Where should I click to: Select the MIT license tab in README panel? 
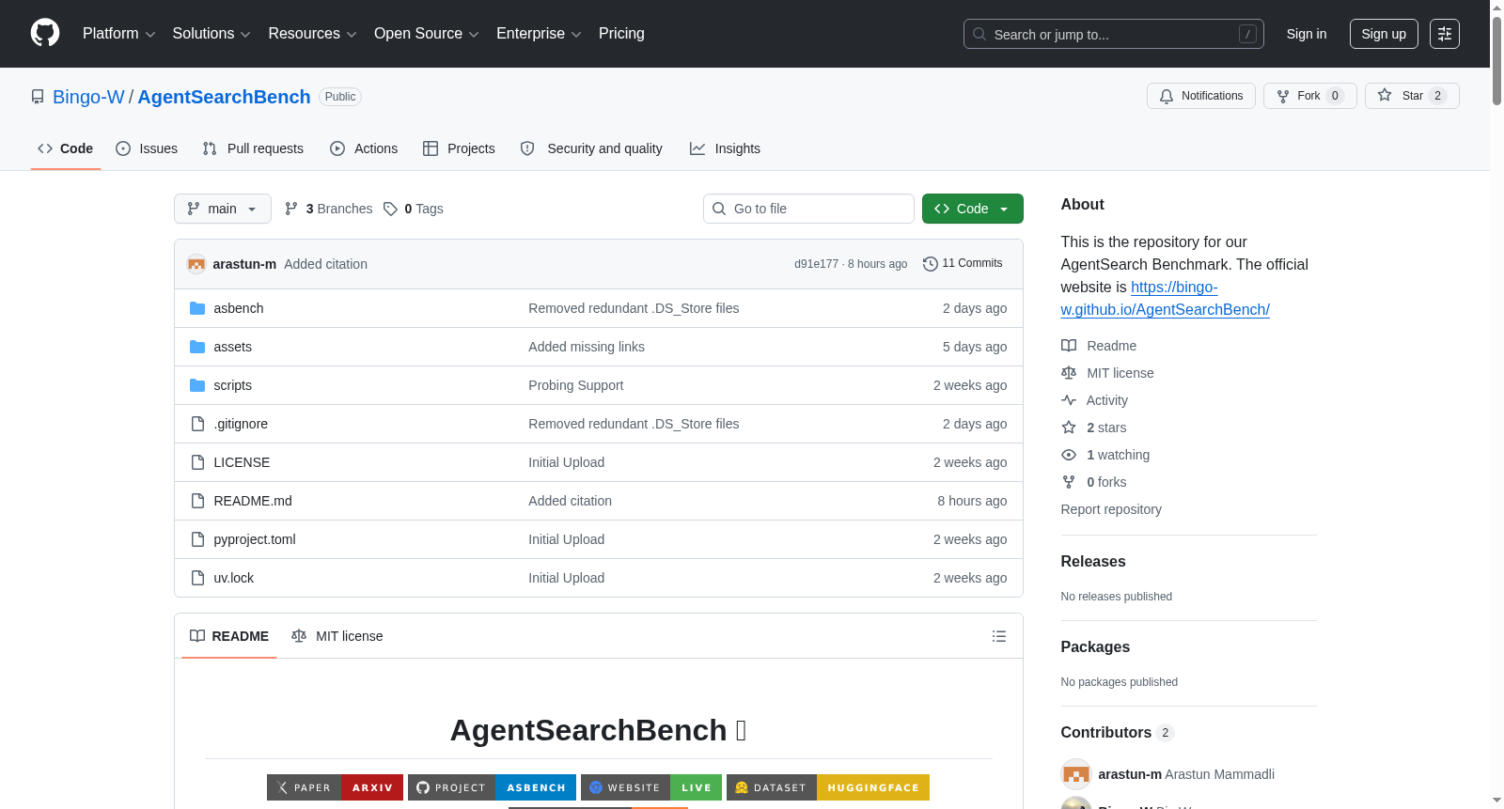tap(337, 636)
